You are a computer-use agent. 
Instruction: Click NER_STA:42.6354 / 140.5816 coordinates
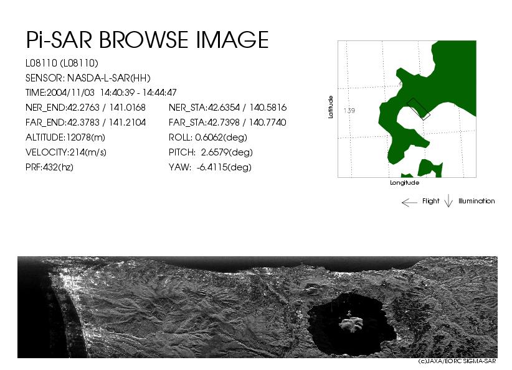pyautogui.click(x=227, y=108)
